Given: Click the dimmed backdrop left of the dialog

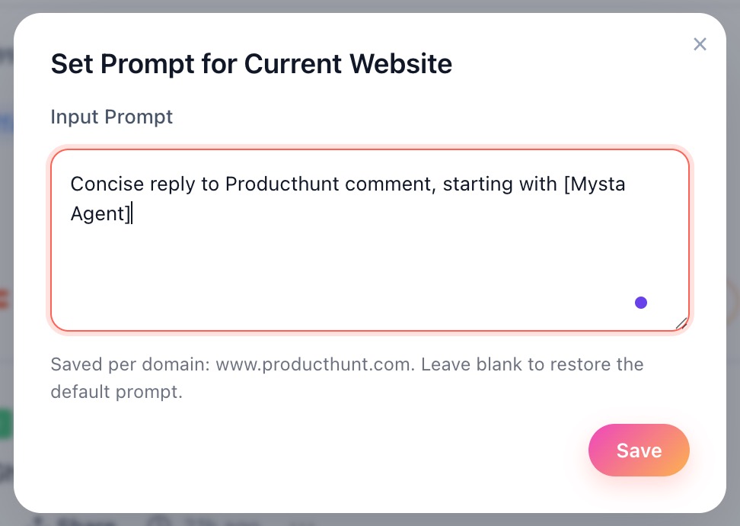Looking at the screenshot, I should tap(6, 229).
